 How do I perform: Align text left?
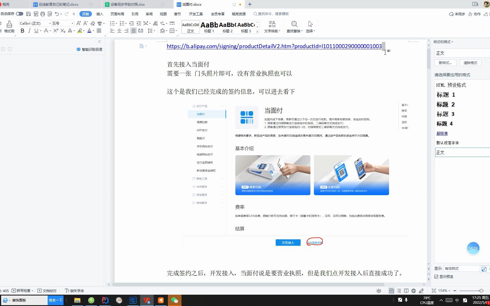(112, 31)
